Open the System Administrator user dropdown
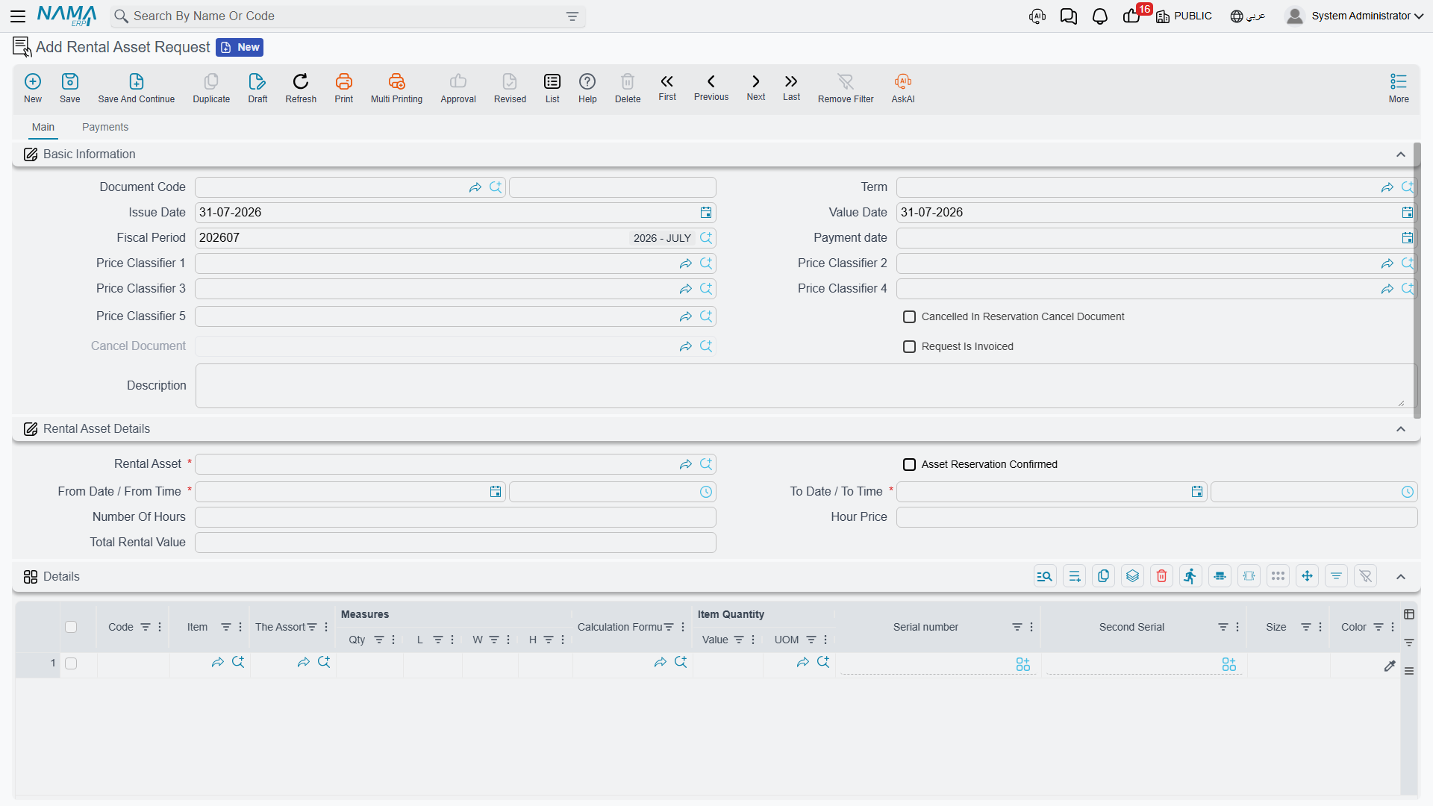This screenshot has width=1433, height=806. [1354, 16]
